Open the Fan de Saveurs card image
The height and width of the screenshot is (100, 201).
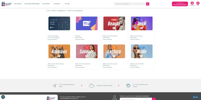(x=87, y=51)
